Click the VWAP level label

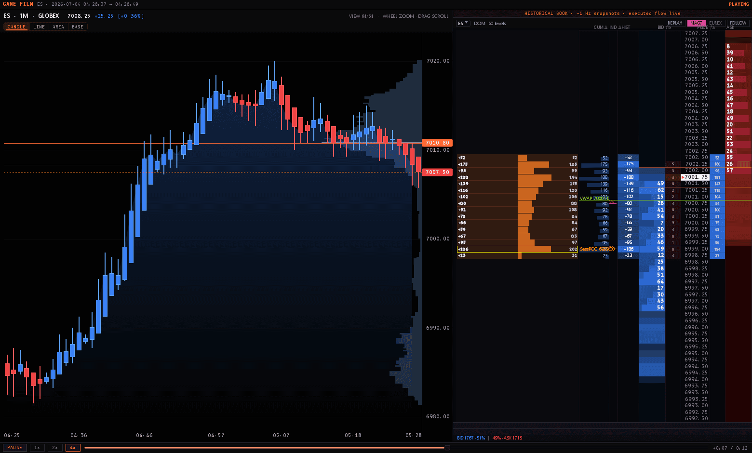pyautogui.click(x=594, y=199)
